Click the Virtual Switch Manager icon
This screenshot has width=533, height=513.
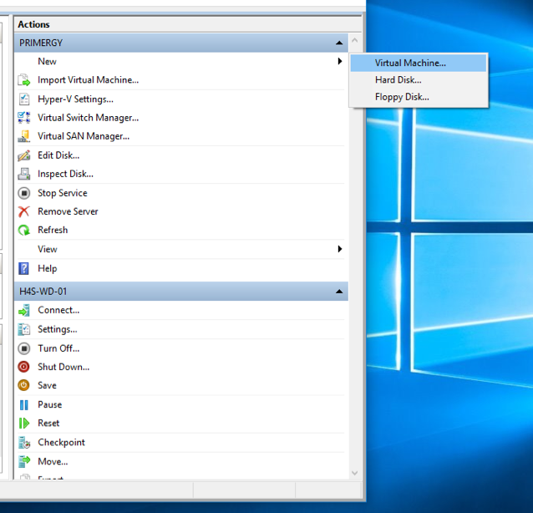(x=23, y=118)
